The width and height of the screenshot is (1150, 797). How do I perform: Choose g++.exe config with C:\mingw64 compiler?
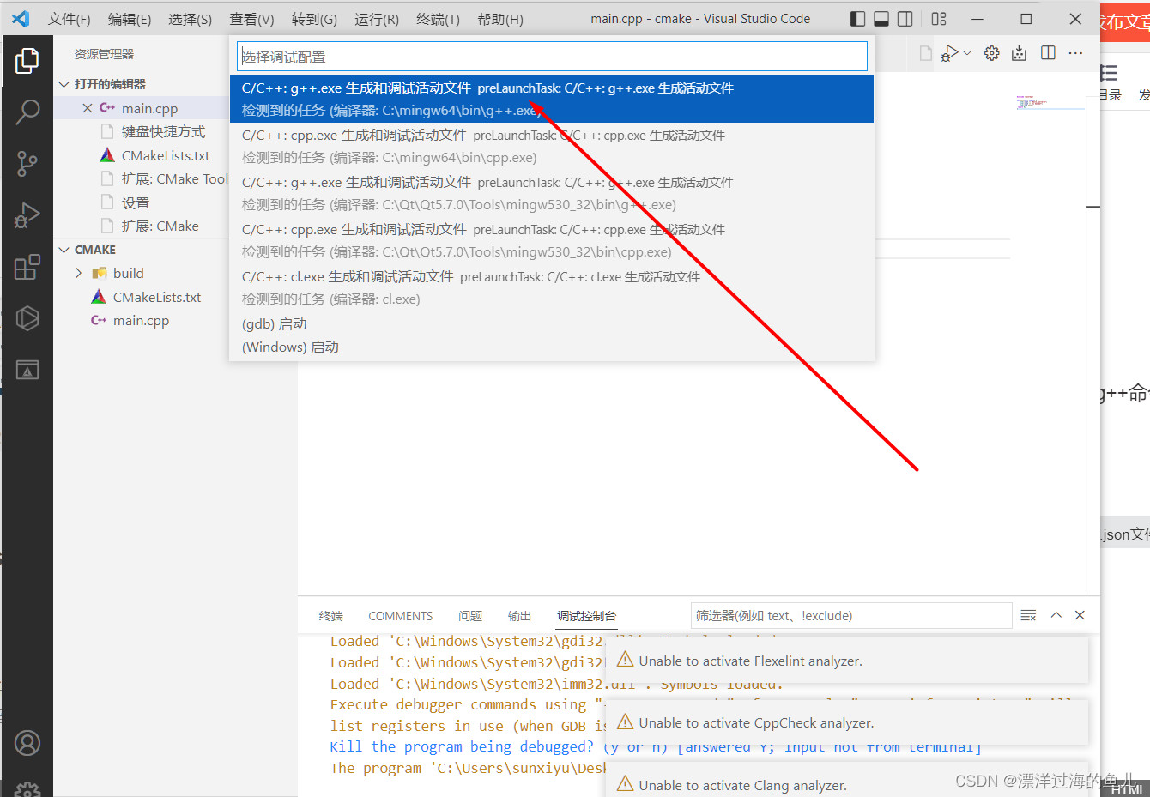552,100
